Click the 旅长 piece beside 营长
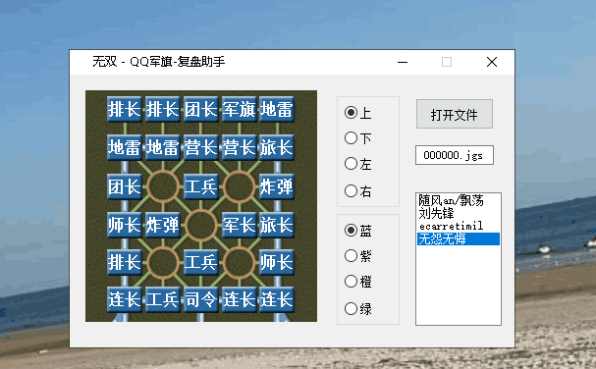The height and width of the screenshot is (369, 596). (x=277, y=147)
